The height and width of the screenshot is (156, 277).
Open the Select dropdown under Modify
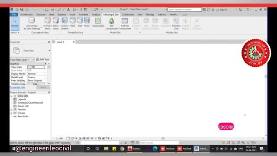pos(15,32)
